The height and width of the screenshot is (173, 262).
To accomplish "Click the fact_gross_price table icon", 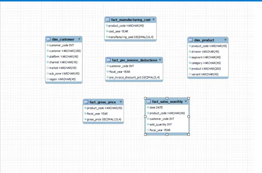I will tap(86, 102).
